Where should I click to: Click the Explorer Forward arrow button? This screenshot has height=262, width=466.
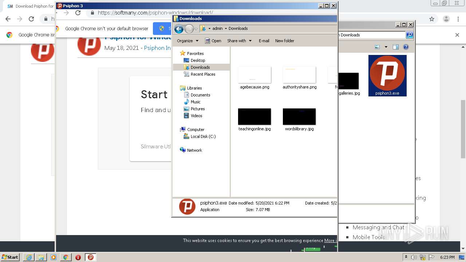pos(189,29)
